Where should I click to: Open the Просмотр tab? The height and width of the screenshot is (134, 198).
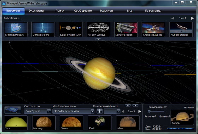[x=13, y=11]
